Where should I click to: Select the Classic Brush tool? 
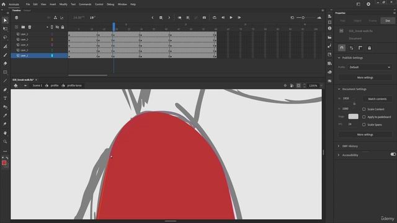pos(5,55)
